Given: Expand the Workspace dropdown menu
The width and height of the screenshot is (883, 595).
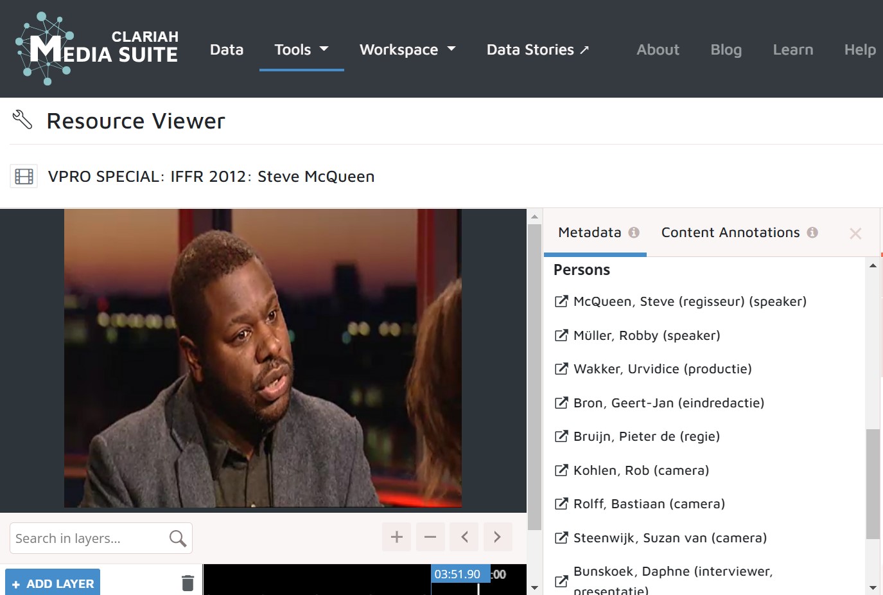Looking at the screenshot, I should 407,49.
